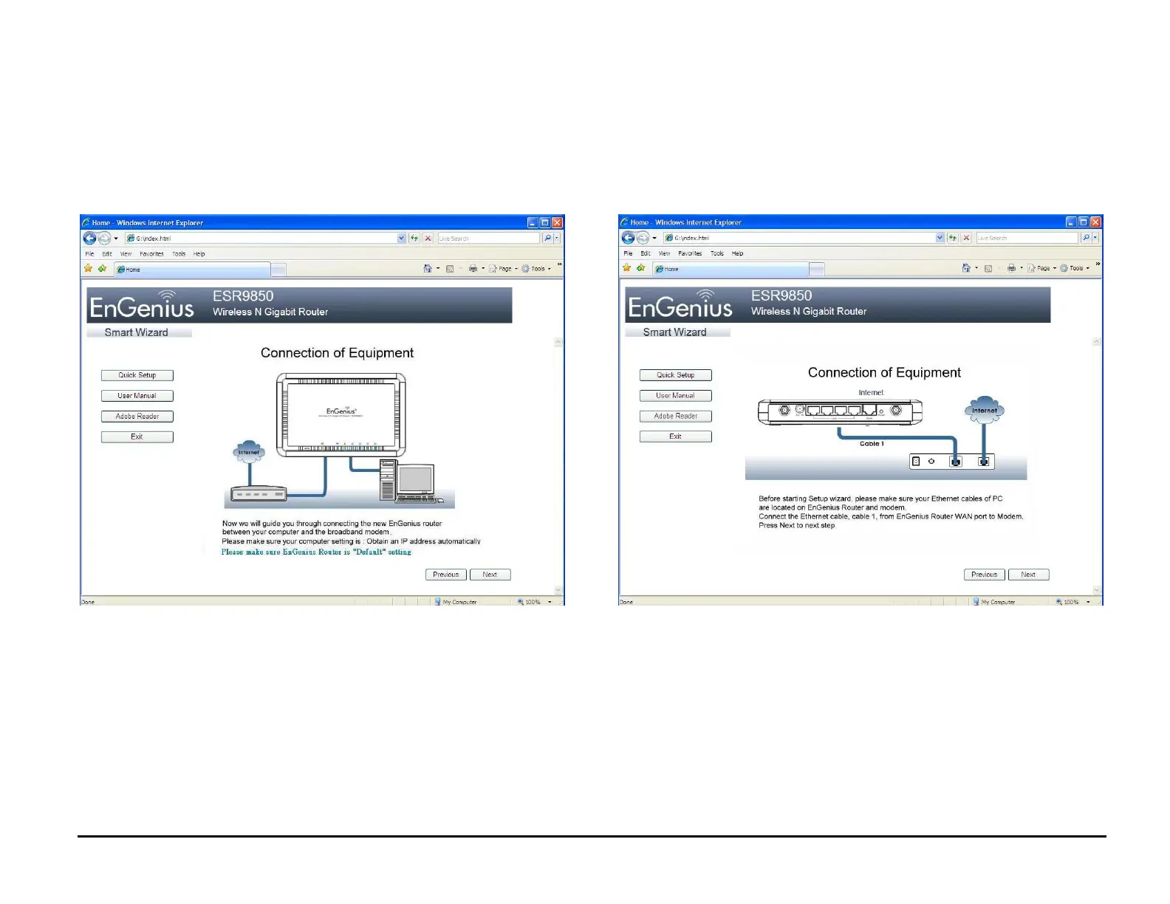Click the Home house icon in left browser window
Screen dimensions: 1170x904
point(427,268)
